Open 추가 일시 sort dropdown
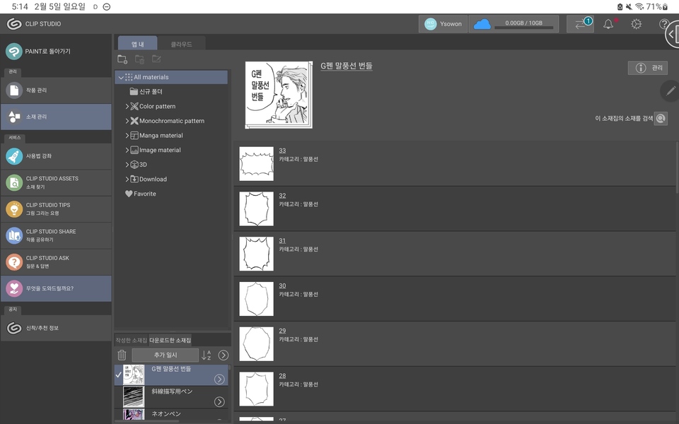 [165, 355]
